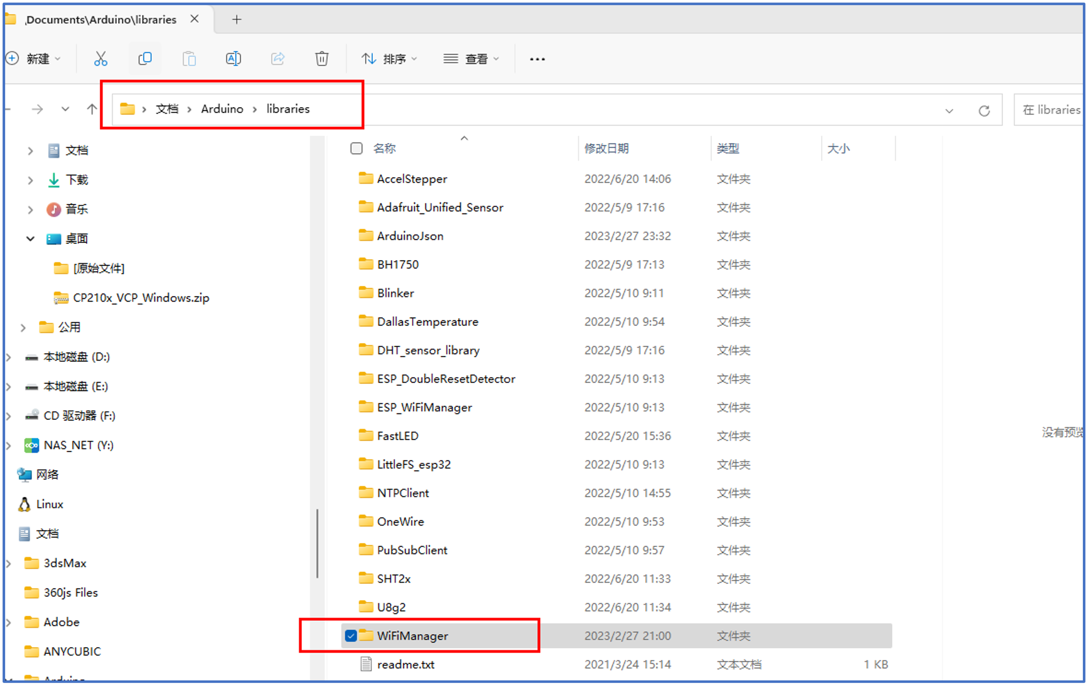Viewport: 1088px width, 684px height.
Task: Click the Cut scissors icon
Action: 101,59
